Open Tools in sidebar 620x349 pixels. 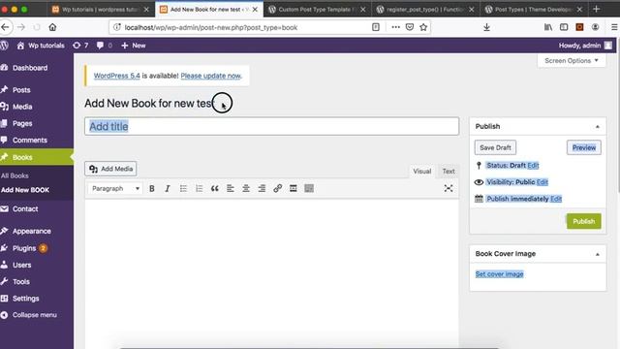(x=21, y=282)
